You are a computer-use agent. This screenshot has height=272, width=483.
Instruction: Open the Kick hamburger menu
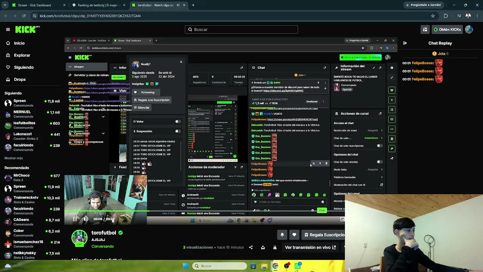(8, 29)
